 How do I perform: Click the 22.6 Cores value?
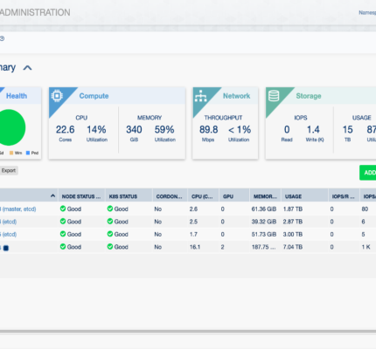point(66,130)
